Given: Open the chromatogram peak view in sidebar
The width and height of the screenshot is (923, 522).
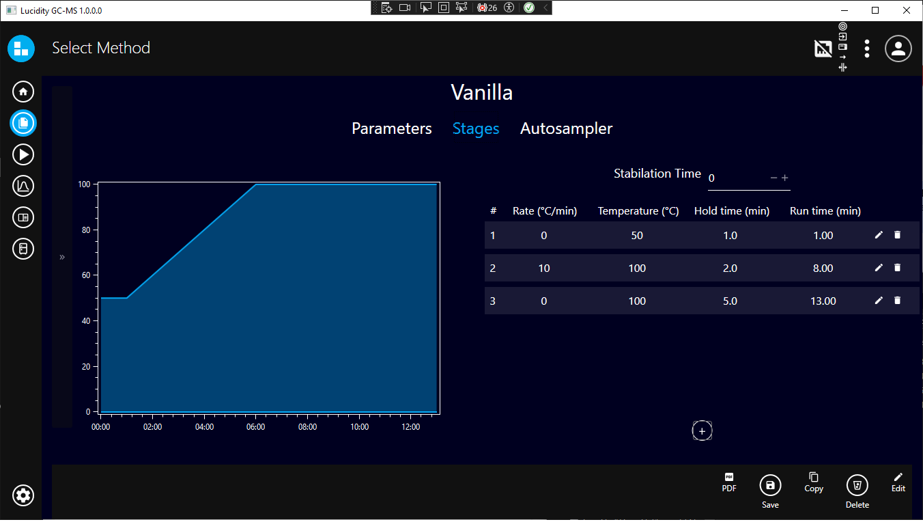Looking at the screenshot, I should [x=23, y=186].
